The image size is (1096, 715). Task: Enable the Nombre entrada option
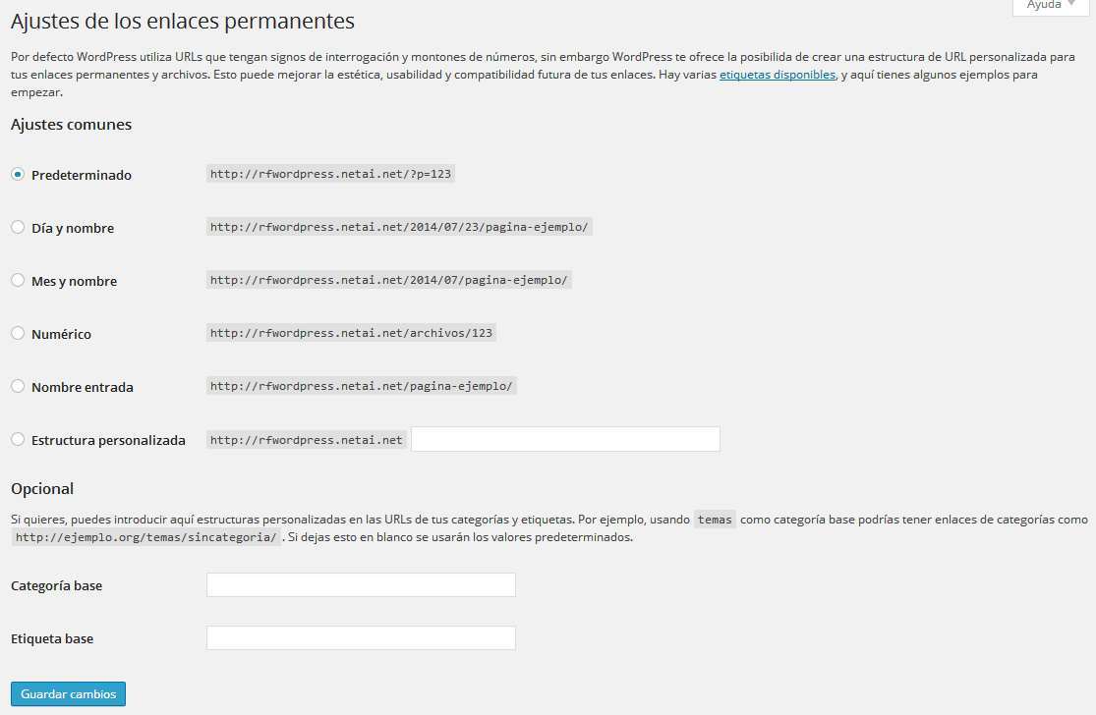[18, 387]
